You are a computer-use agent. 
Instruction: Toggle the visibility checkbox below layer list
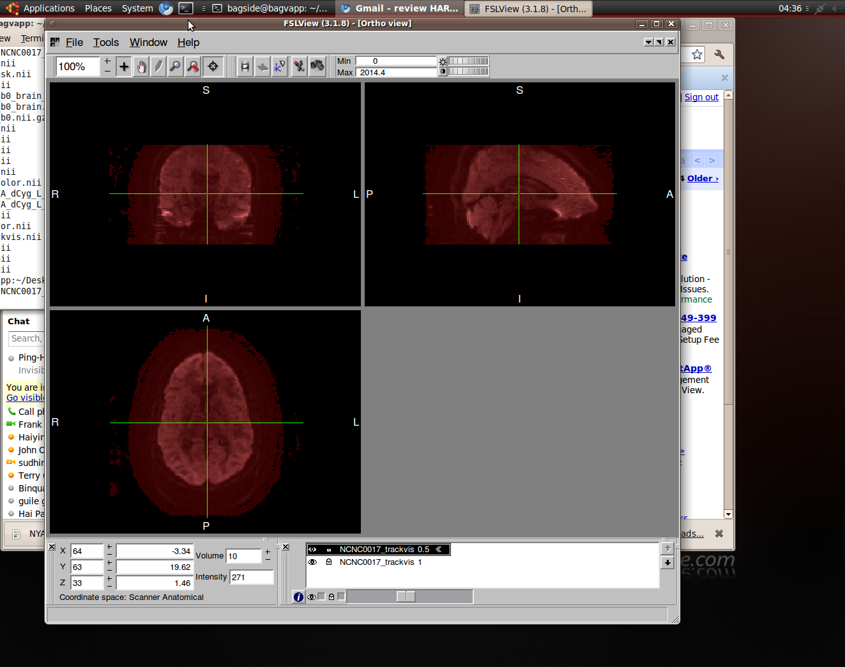coord(321,597)
